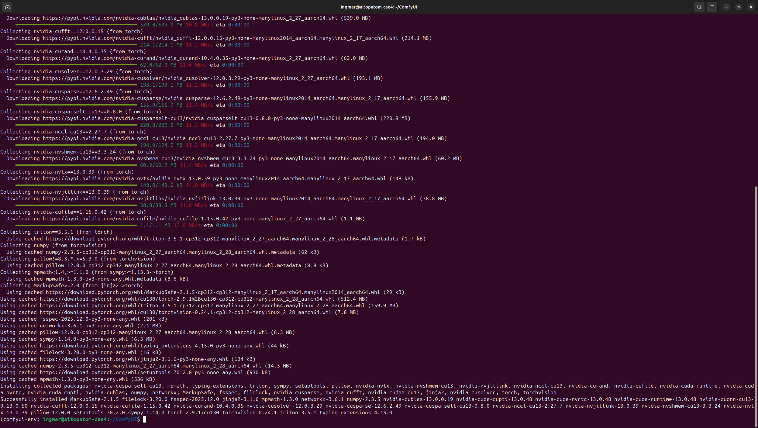Open the hamburger menu in title bar
The height and width of the screenshot is (428, 758).
(712, 7)
